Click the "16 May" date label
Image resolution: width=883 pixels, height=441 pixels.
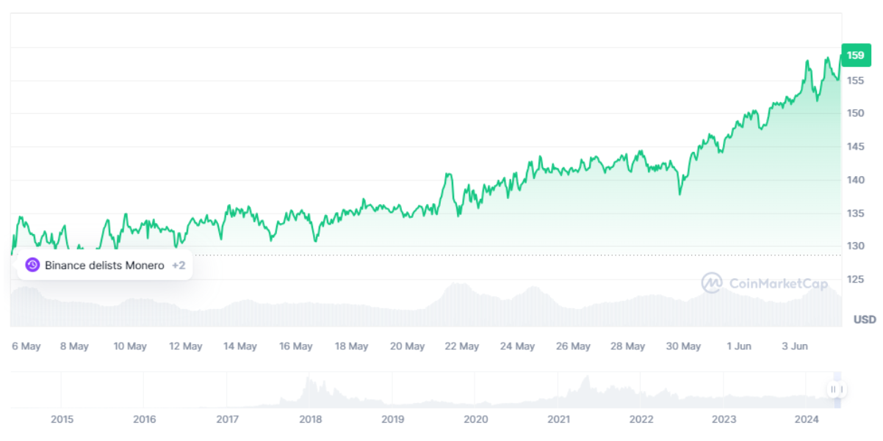(x=296, y=346)
